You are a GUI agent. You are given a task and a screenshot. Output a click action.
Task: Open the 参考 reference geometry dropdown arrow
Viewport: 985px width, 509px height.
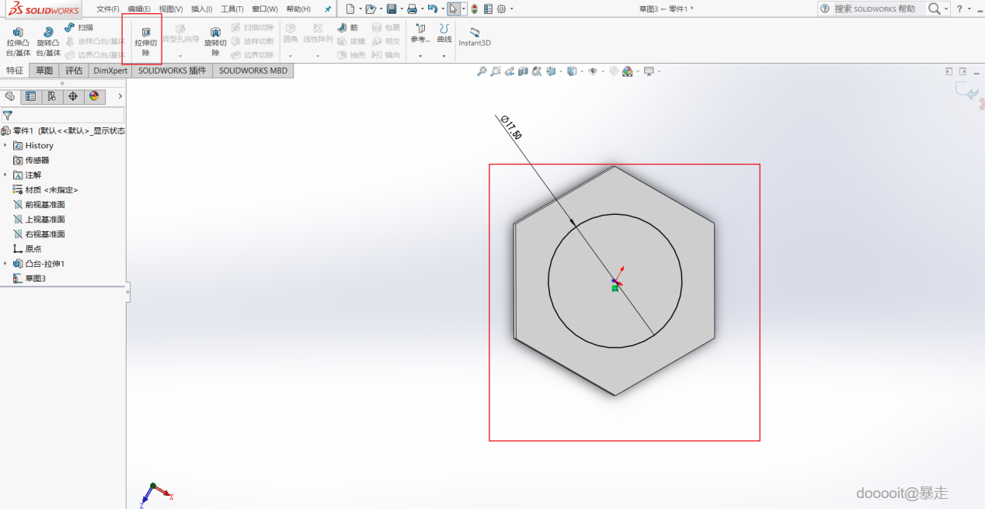(x=420, y=56)
